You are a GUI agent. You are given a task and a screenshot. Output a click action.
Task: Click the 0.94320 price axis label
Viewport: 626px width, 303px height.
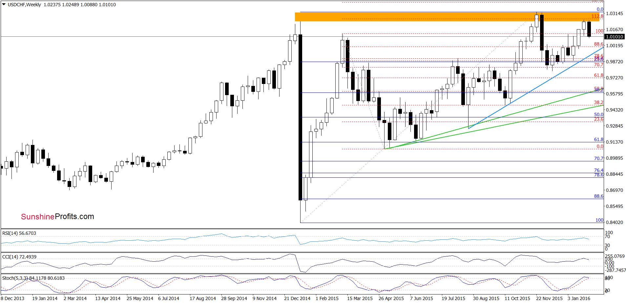pos(615,110)
